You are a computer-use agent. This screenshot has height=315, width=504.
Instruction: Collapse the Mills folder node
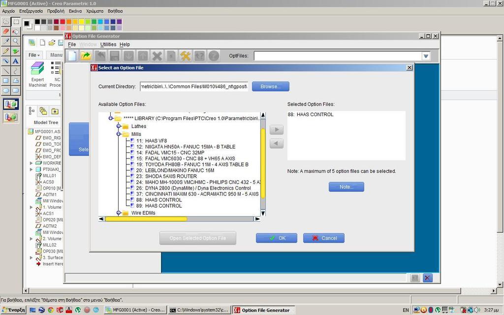(x=118, y=134)
